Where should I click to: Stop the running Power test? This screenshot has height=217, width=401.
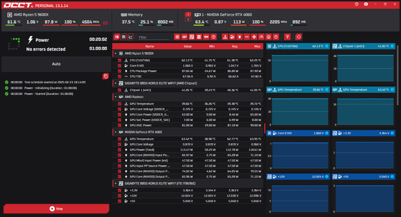tap(56, 209)
